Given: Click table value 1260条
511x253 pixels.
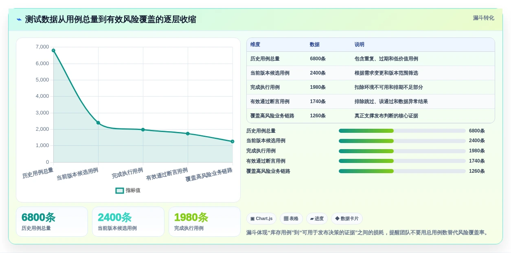Looking at the screenshot, I should pyautogui.click(x=318, y=116).
